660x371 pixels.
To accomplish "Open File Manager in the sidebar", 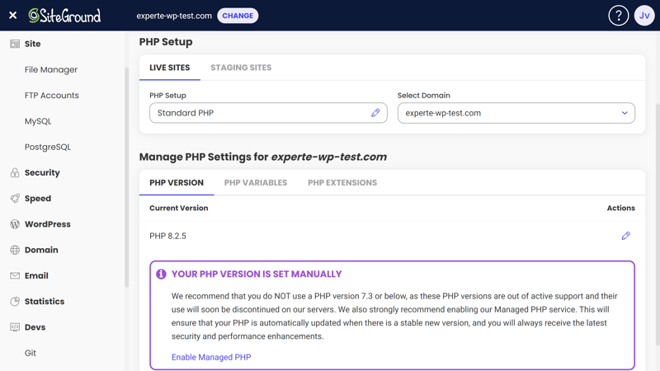I will click(51, 69).
